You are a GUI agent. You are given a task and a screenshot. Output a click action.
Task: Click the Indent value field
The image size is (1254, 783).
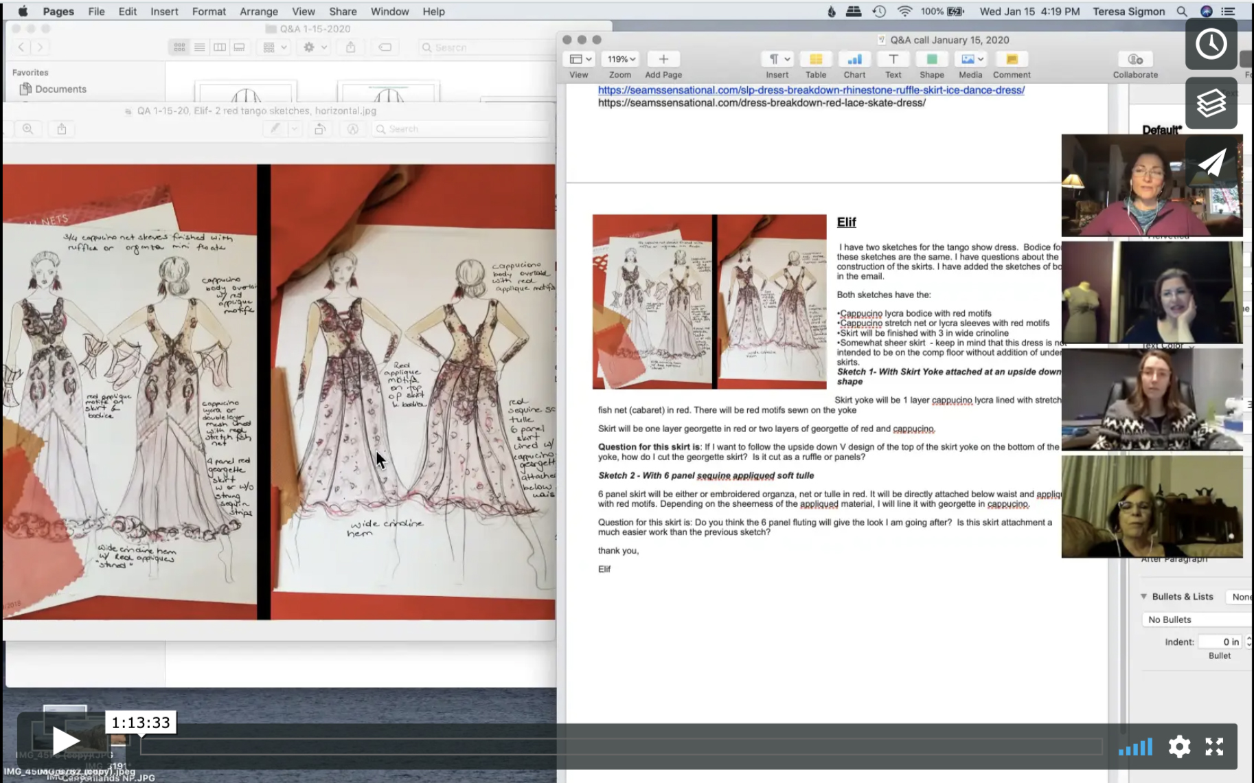[x=1220, y=642]
